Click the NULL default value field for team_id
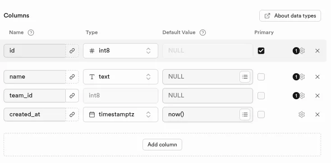The image size is (331, 163). point(207,96)
